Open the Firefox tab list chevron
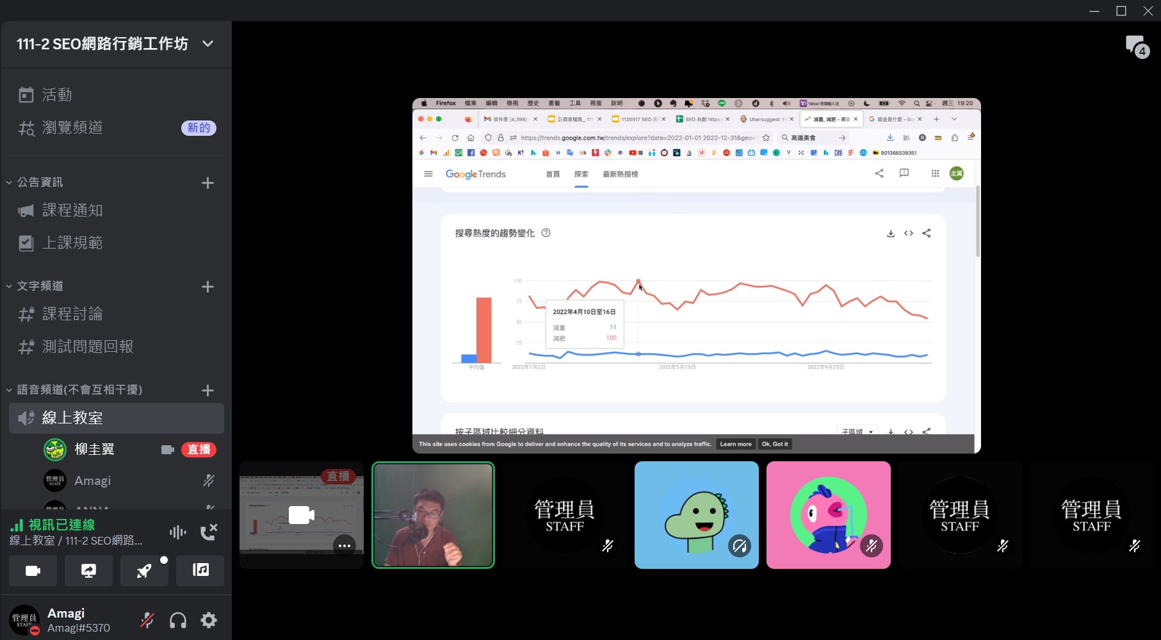The height and width of the screenshot is (640, 1161). (954, 119)
